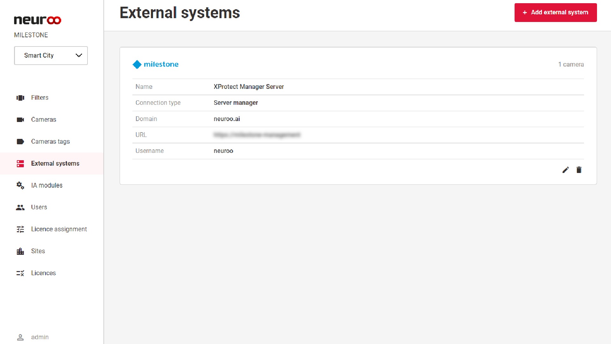Screen dimensions: 611x344
Task: Click the Cameras video icon
Action: [x=20, y=120]
